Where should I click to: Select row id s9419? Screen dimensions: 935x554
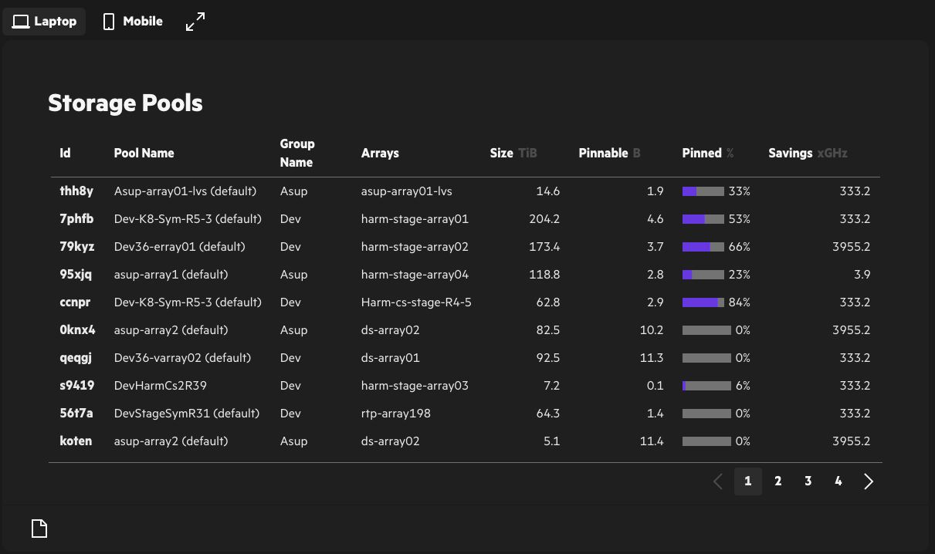[x=77, y=385]
